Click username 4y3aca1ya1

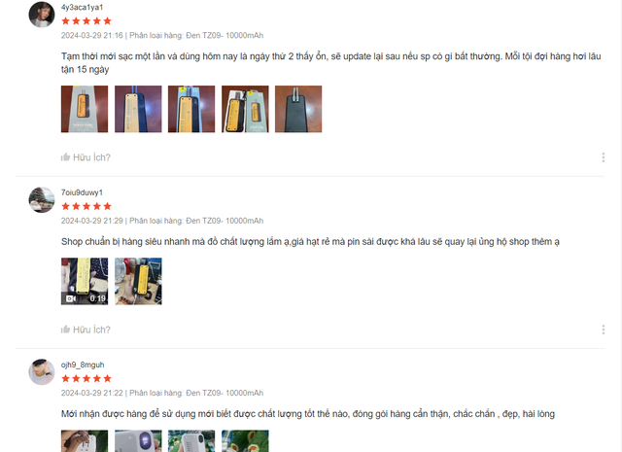click(x=82, y=7)
